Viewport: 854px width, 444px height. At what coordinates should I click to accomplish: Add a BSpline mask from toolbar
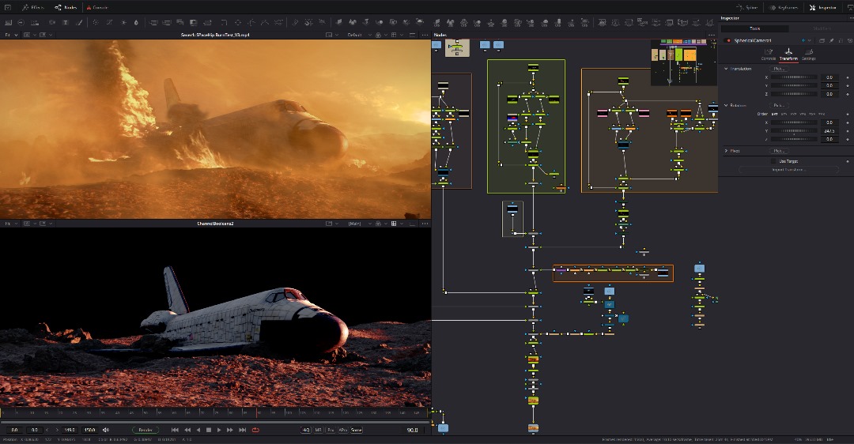[x=265, y=22]
